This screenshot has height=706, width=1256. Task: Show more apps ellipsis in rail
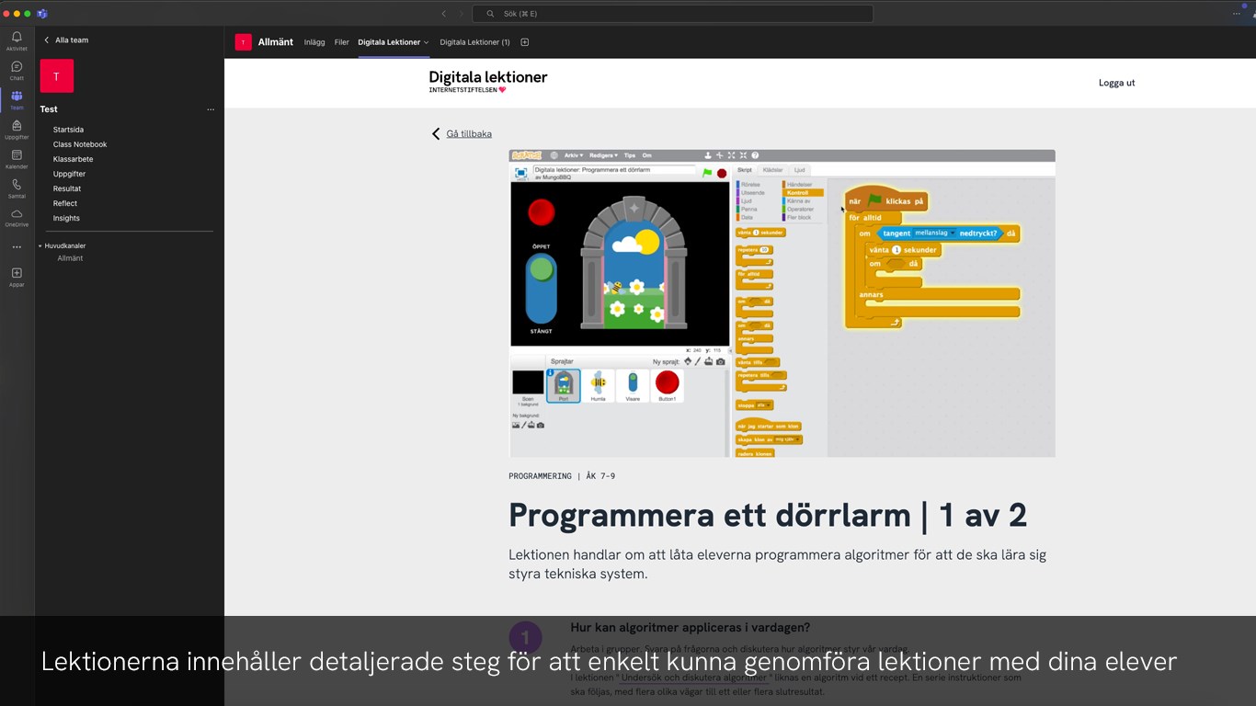(17, 247)
